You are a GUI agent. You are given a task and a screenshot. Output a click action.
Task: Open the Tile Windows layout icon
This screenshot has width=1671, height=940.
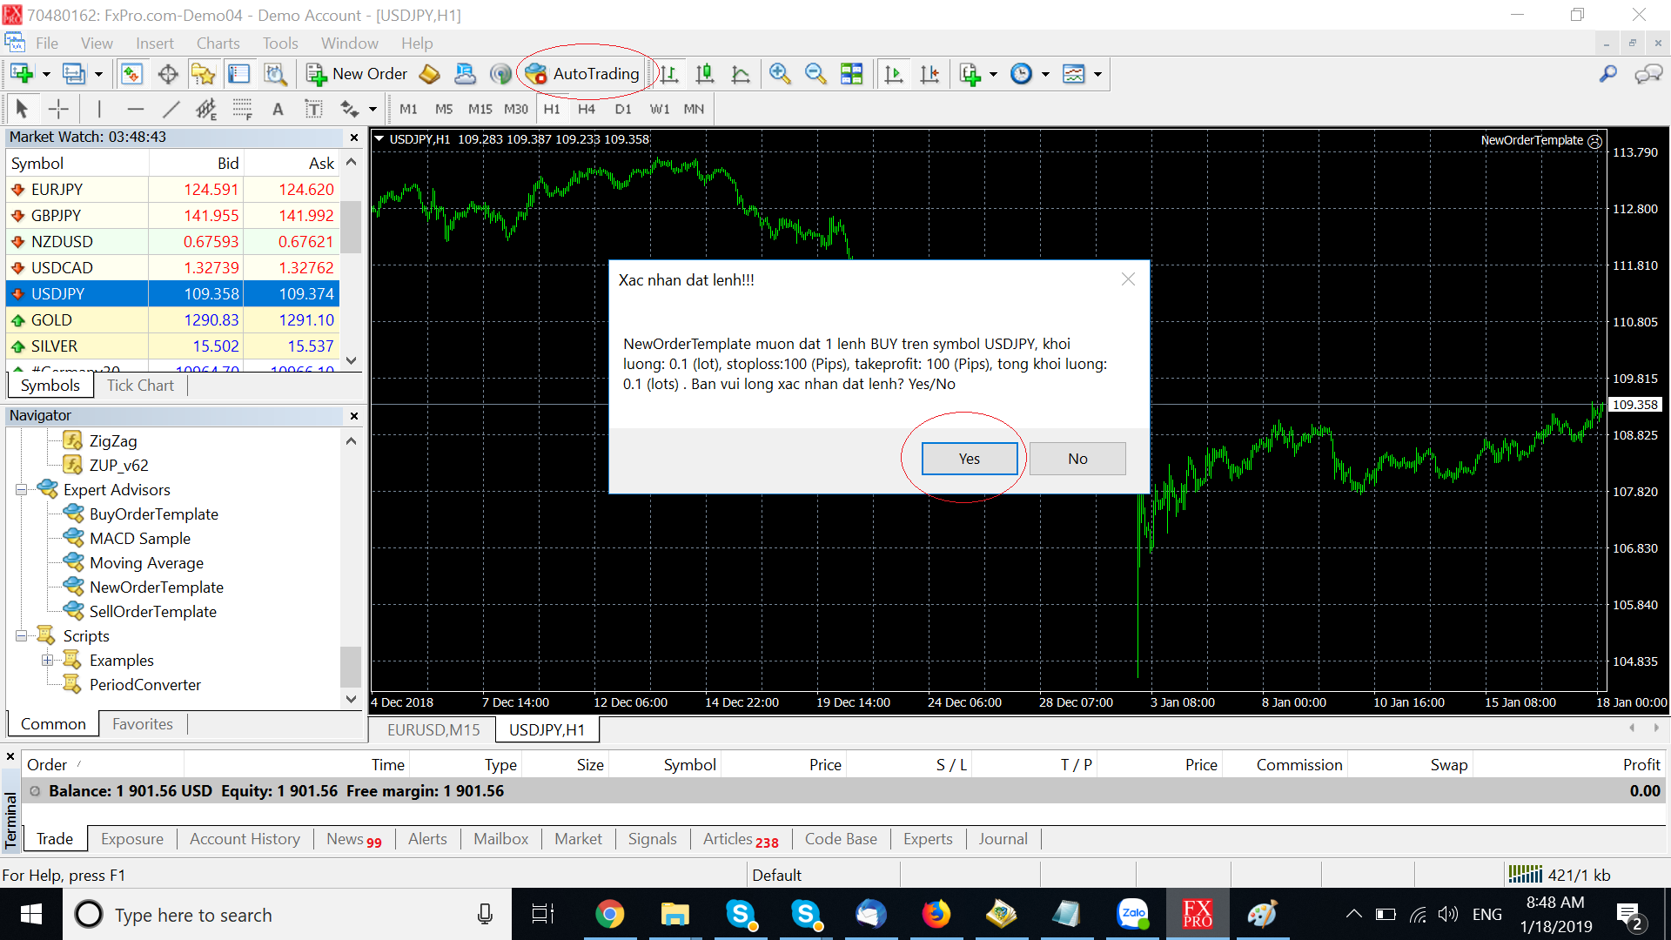[x=852, y=74]
